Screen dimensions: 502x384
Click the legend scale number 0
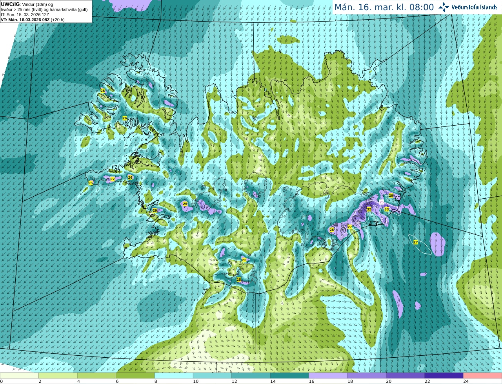tap(2, 381)
